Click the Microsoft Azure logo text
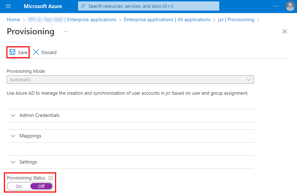297x195 pixels. (x=43, y=6)
